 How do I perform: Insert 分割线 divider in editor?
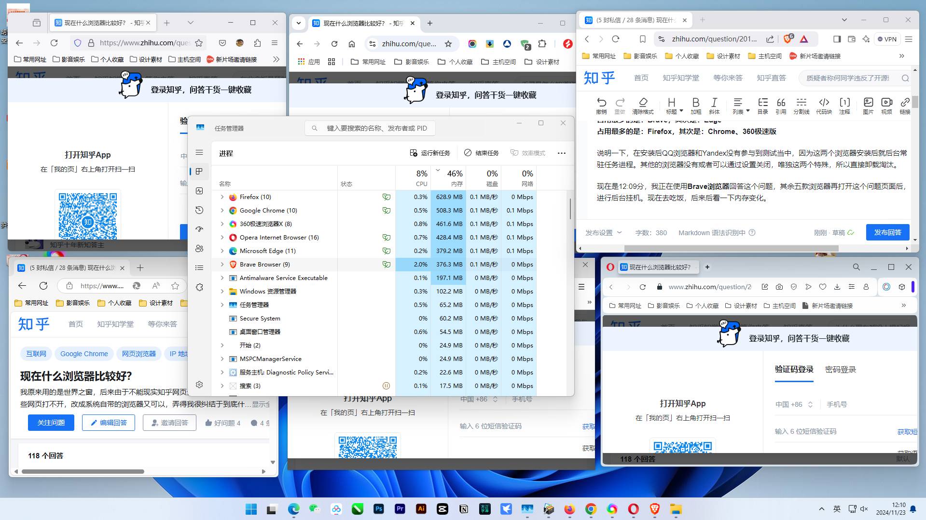tap(802, 106)
